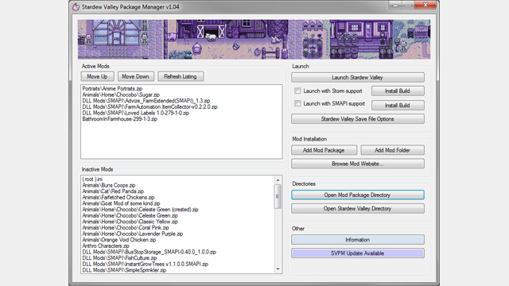The image size is (509, 286).
Task: Launch Stardew Valley
Action: click(357, 78)
